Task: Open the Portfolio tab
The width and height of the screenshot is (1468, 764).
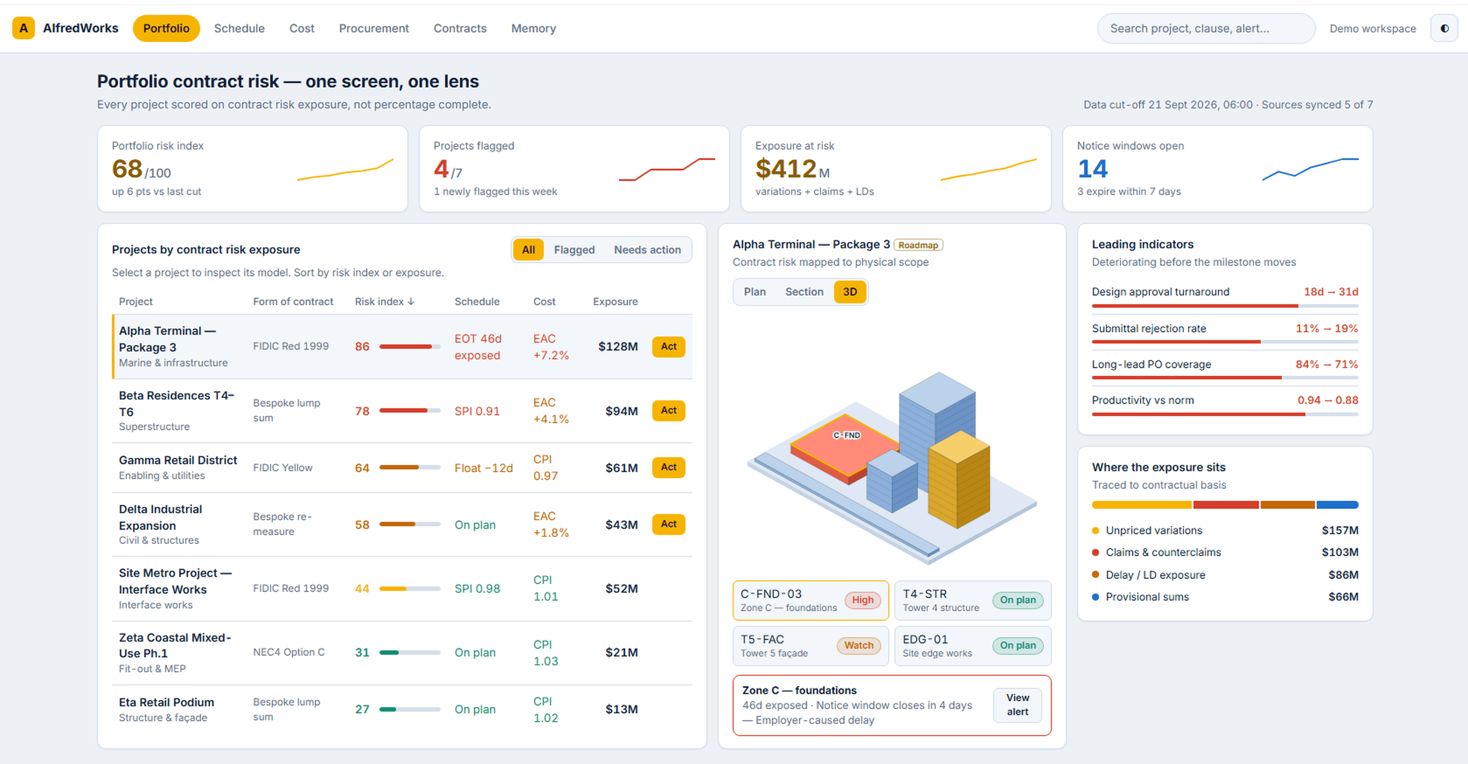Action: [x=166, y=28]
